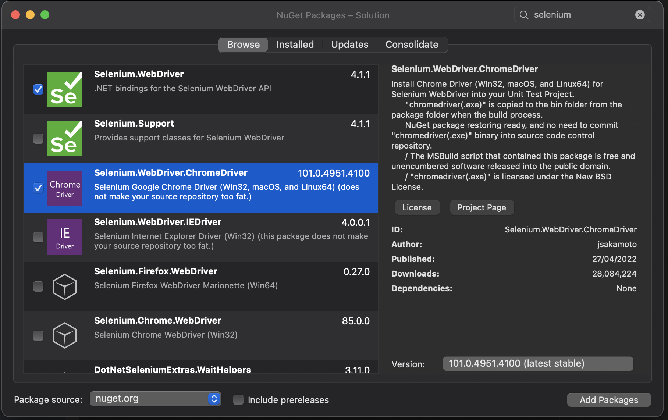Screen dimensions: 668x420
Task: Switch to the Installed tab
Action: pos(295,45)
